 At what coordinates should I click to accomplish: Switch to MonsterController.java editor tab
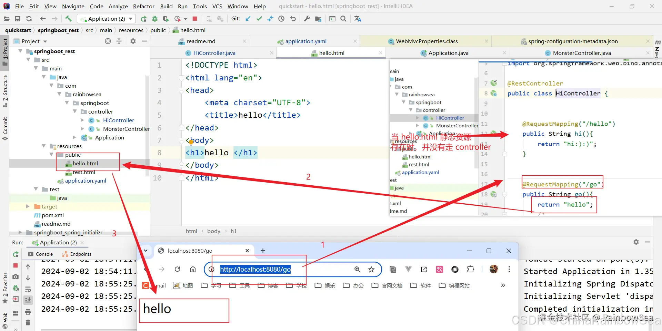pyautogui.click(x=582, y=53)
